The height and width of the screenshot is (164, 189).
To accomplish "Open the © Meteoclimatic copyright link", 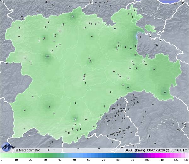I will (x=28, y=150).
